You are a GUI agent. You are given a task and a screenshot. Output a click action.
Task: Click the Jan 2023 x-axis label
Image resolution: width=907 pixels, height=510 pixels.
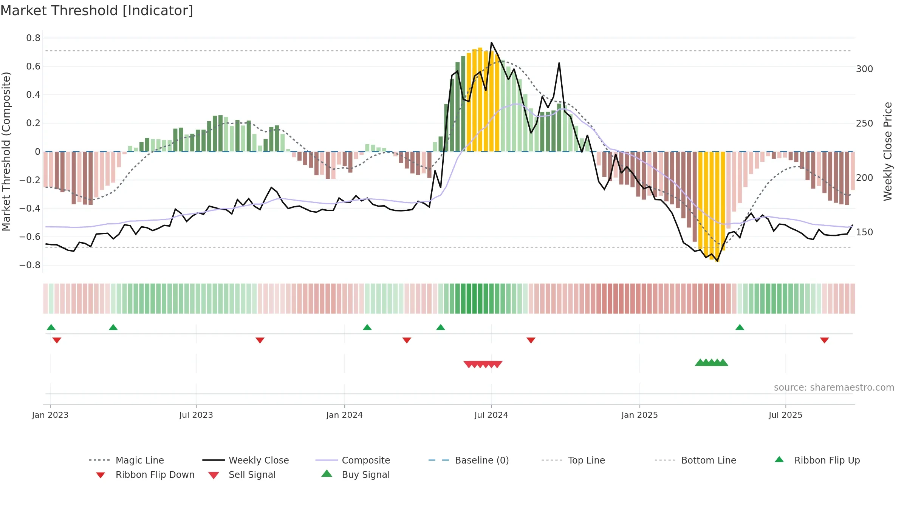click(x=50, y=415)
